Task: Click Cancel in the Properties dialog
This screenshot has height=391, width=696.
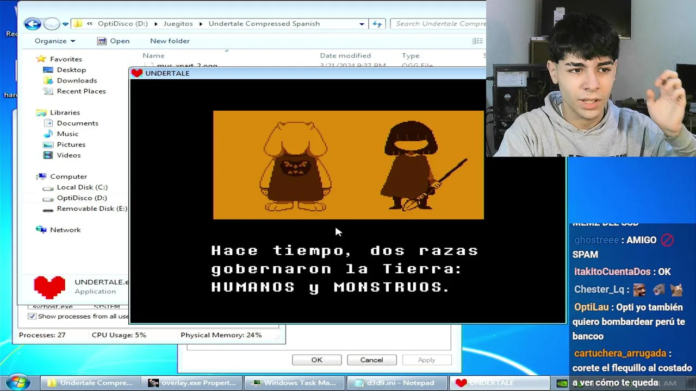Action: 371,360
